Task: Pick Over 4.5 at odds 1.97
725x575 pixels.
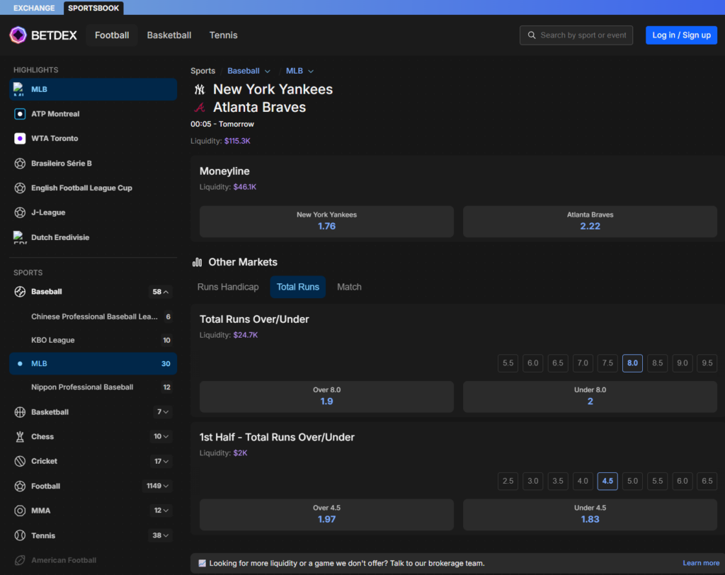Action: pyautogui.click(x=326, y=515)
